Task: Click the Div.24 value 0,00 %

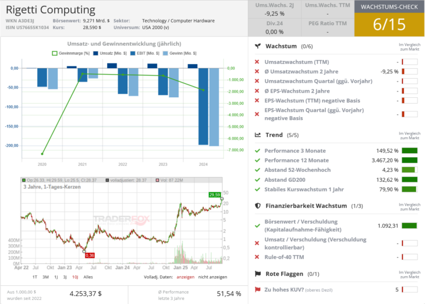Action: point(274,31)
